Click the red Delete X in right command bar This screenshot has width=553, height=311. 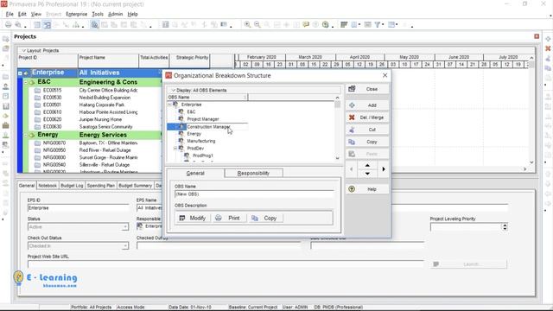[x=548, y=48]
